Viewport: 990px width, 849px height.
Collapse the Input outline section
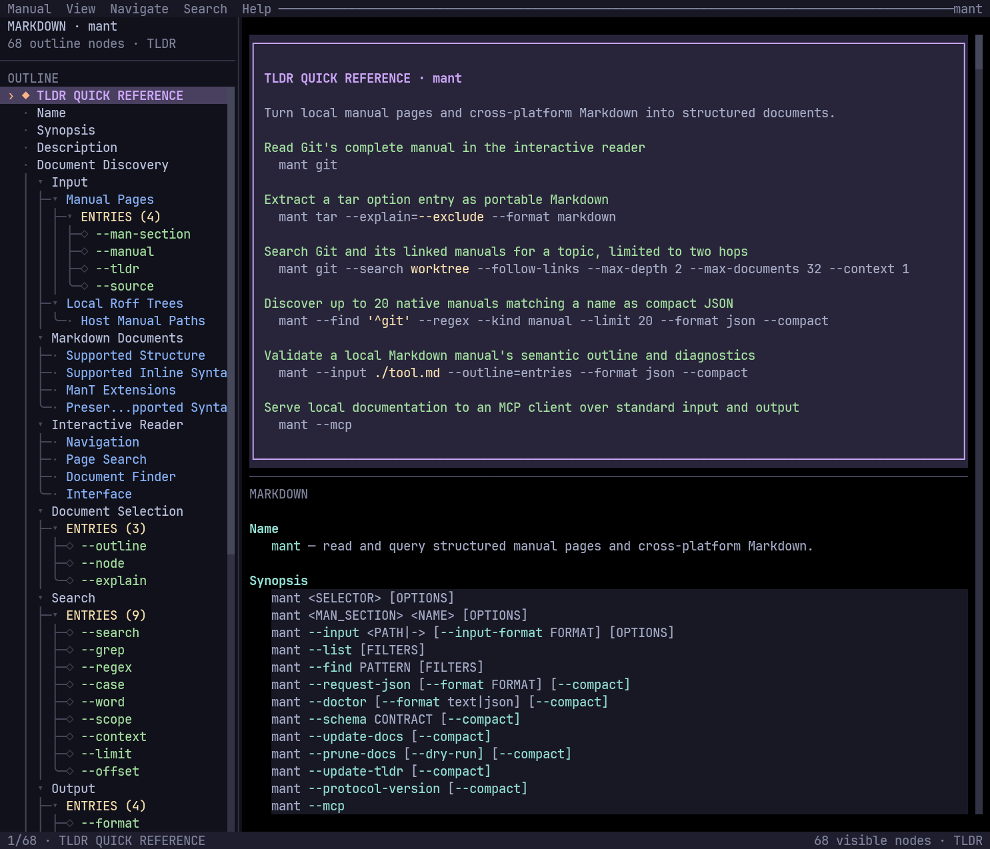point(41,182)
